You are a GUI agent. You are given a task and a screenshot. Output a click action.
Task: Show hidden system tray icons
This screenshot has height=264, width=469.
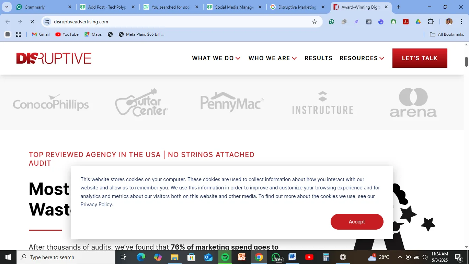pyautogui.click(x=400, y=257)
